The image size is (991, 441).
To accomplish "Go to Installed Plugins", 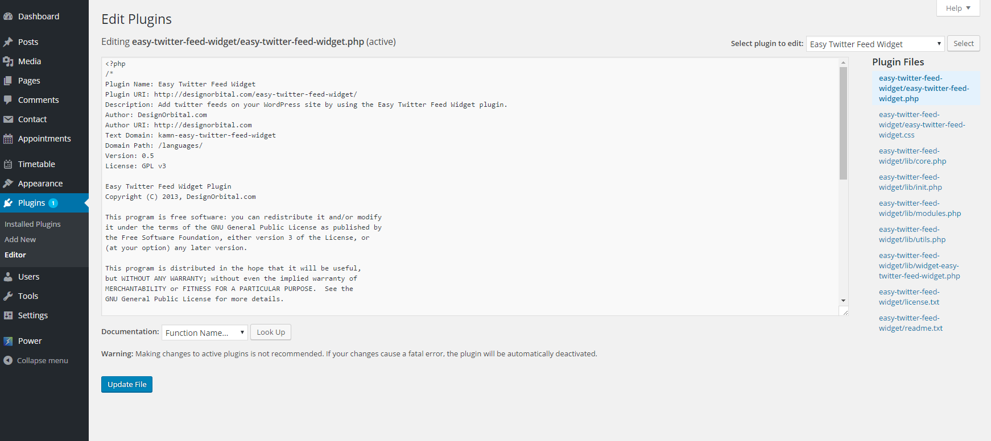I will [32, 223].
